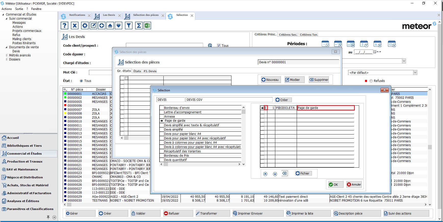The height and width of the screenshot is (222, 443).
Task: Collapse the Suivi commercial tree node
Action: click(x=7, y=19)
